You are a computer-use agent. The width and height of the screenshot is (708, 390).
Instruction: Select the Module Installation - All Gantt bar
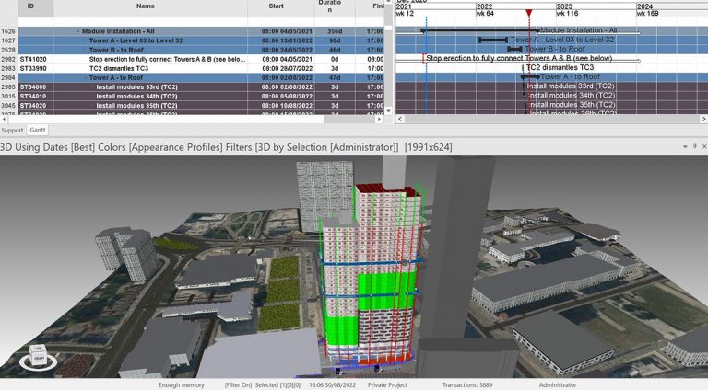click(480, 30)
